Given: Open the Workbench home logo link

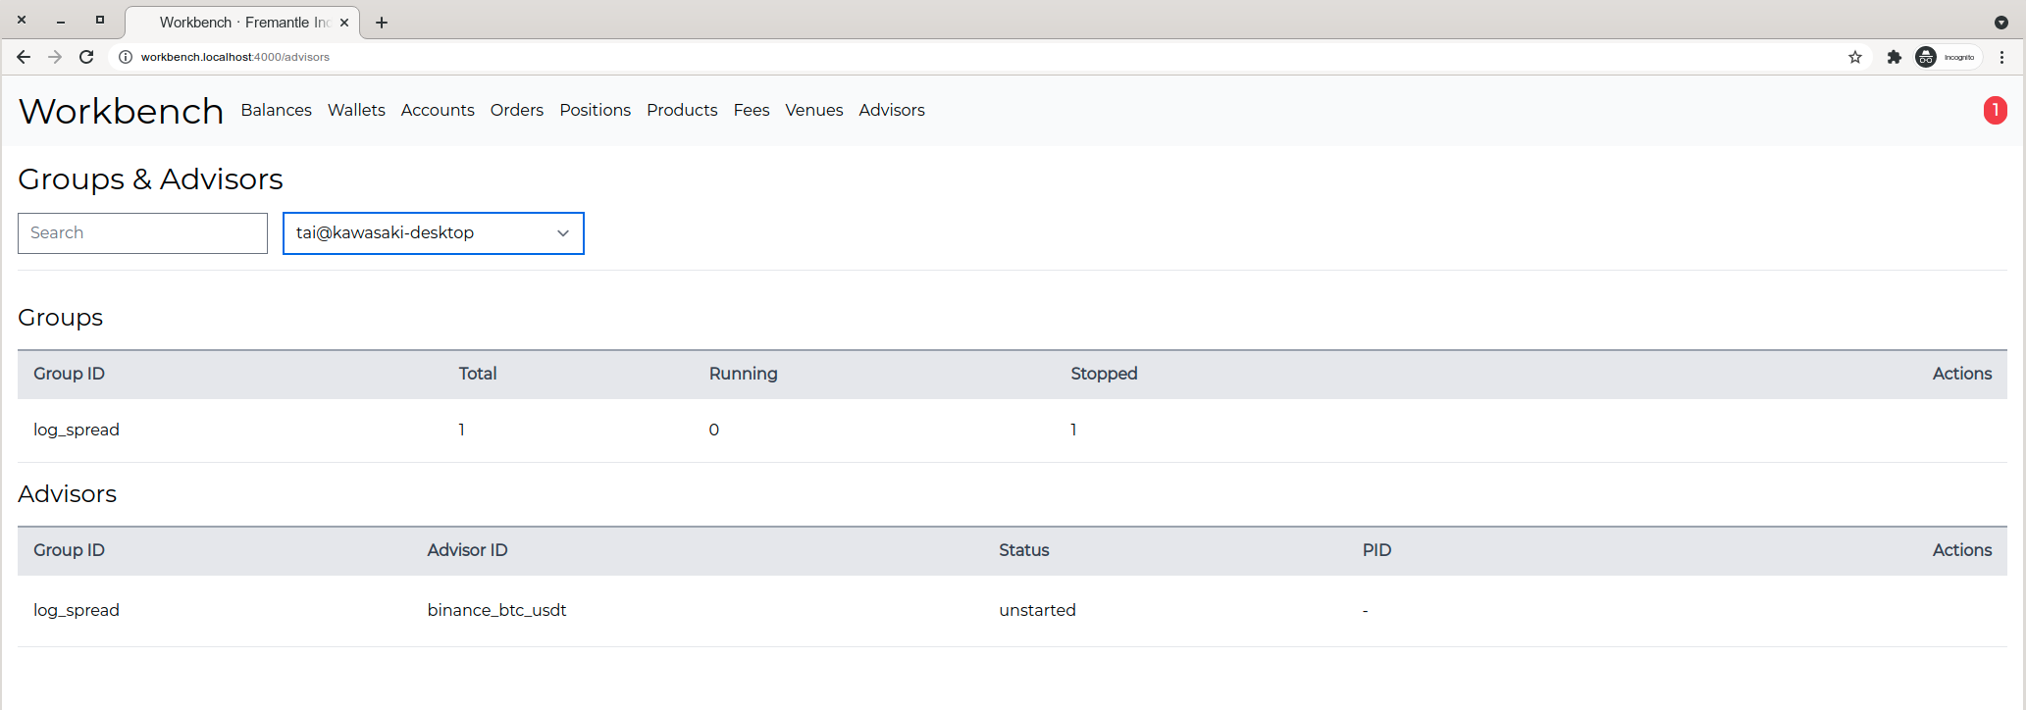Looking at the screenshot, I should tap(122, 111).
